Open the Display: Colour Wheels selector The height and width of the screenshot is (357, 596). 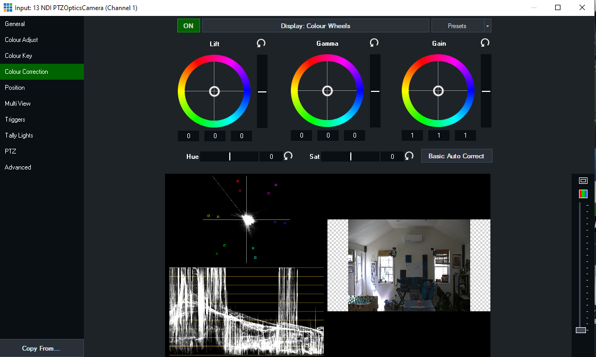tap(316, 25)
